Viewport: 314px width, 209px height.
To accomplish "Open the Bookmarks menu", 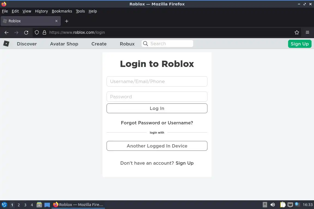I will pos(62,11).
